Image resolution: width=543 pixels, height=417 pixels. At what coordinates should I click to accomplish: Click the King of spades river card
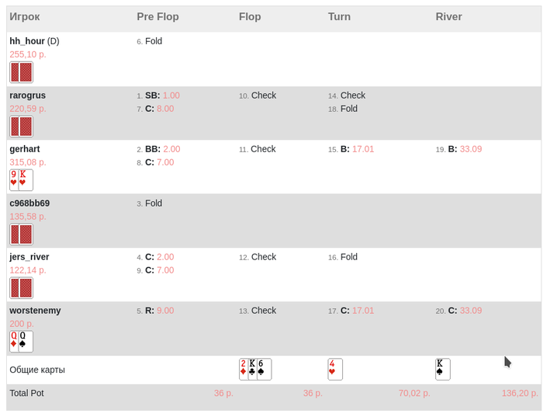(443, 369)
